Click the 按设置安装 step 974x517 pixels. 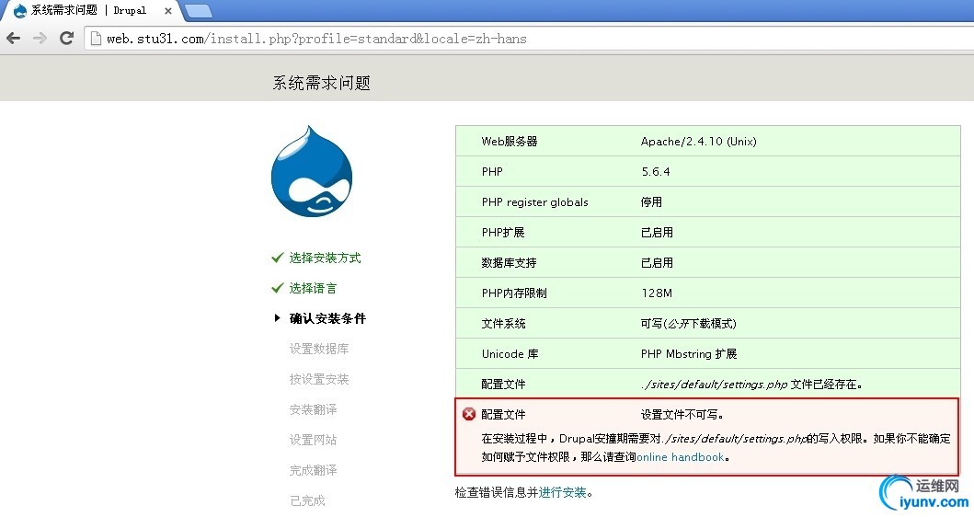pyautogui.click(x=318, y=379)
